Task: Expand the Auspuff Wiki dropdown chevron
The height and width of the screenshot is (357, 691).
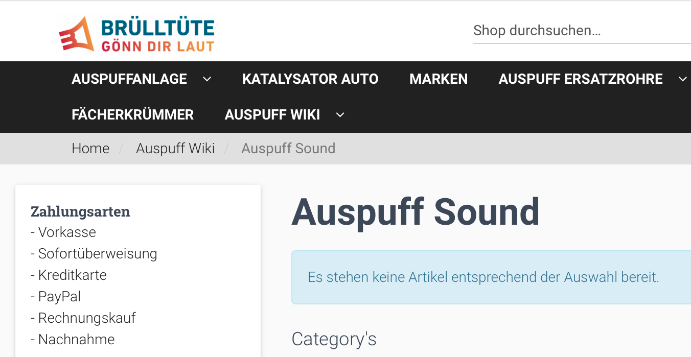Action: coord(340,115)
